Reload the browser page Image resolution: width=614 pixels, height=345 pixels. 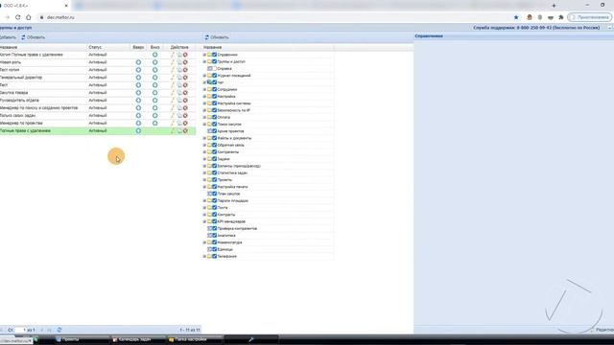coord(17,17)
